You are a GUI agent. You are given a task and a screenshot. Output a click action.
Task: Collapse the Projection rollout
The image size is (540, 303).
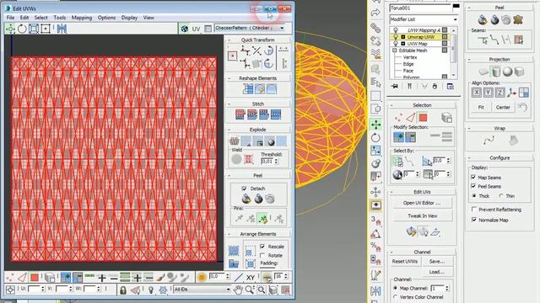469,60
